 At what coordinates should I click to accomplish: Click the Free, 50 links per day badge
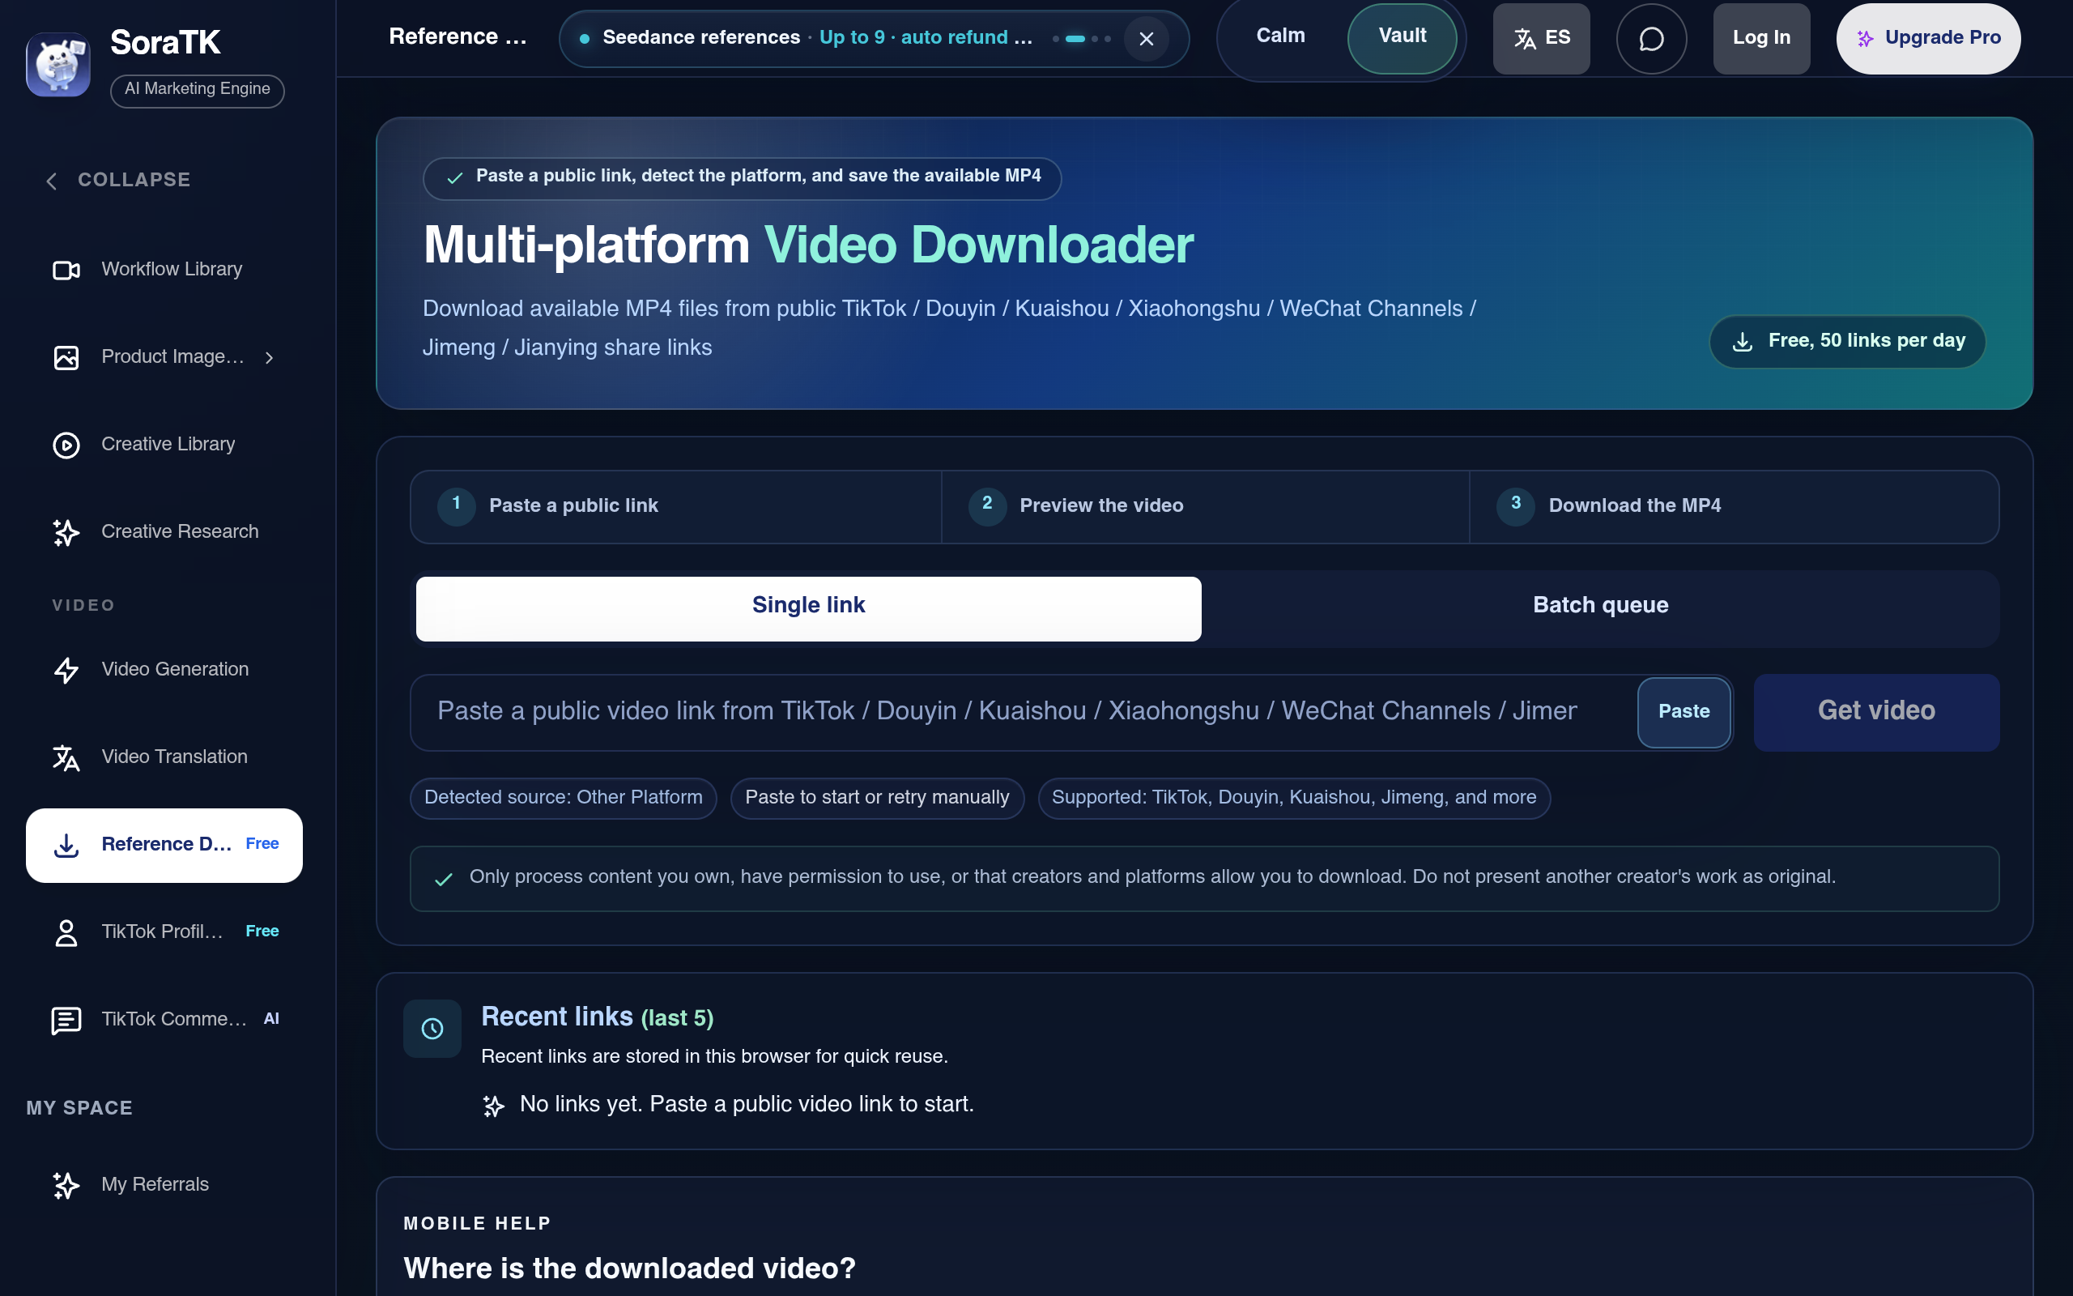[x=1847, y=341]
